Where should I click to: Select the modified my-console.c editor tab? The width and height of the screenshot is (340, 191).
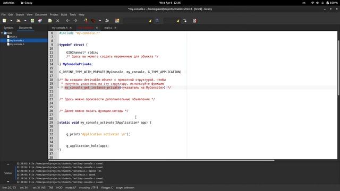[86, 28]
